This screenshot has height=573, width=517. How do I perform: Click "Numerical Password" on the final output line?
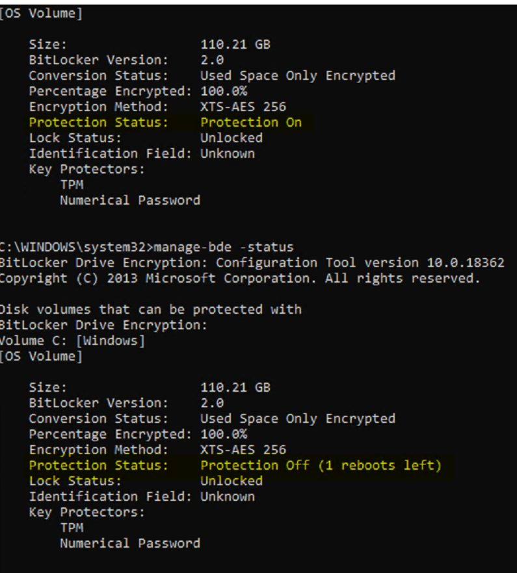[x=130, y=543]
